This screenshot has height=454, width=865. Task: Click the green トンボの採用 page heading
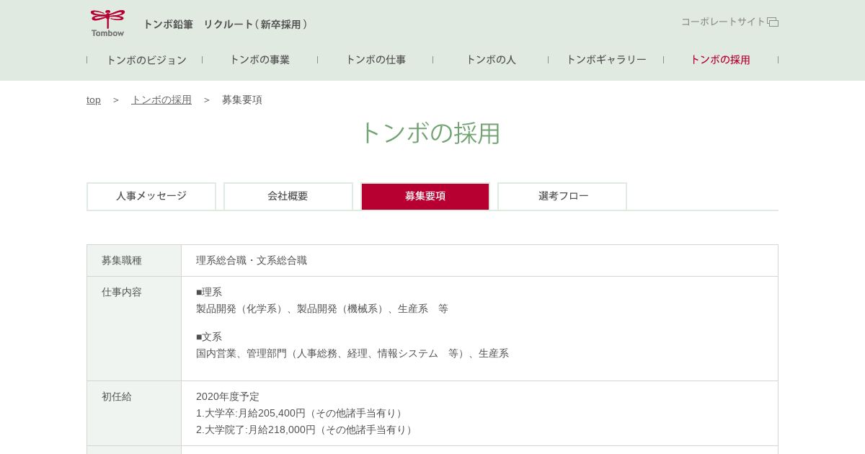coord(430,133)
